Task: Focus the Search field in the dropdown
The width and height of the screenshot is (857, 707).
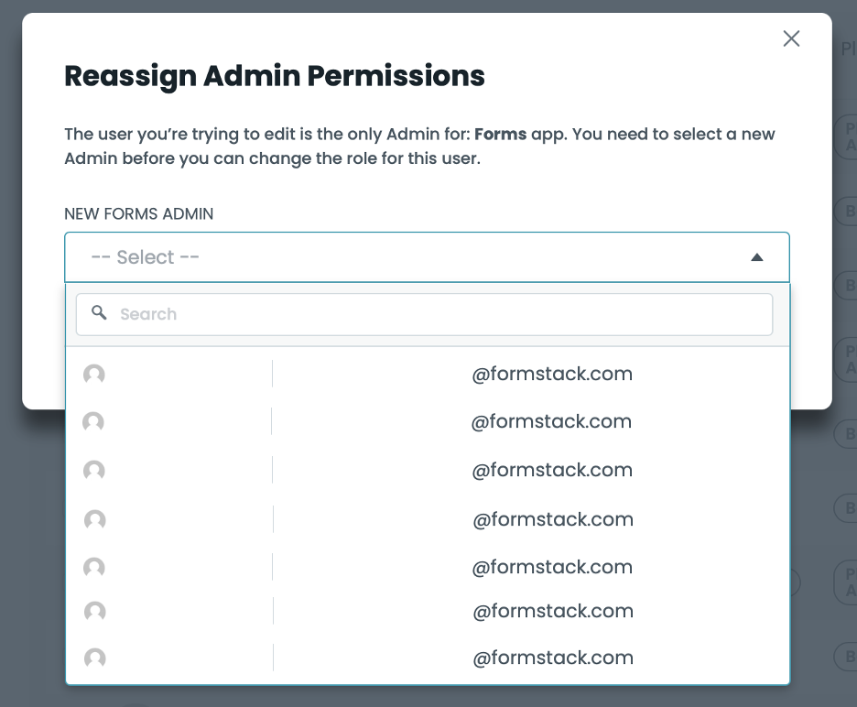Action: (x=439, y=314)
